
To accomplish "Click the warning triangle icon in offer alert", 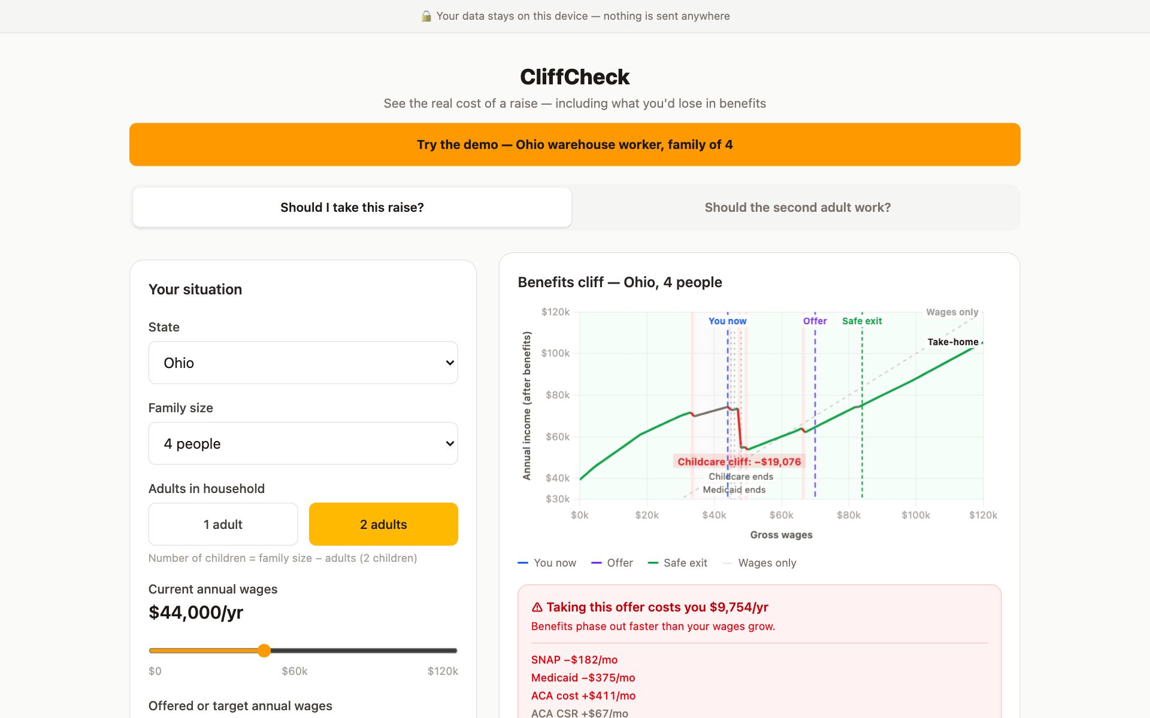I will click(537, 607).
